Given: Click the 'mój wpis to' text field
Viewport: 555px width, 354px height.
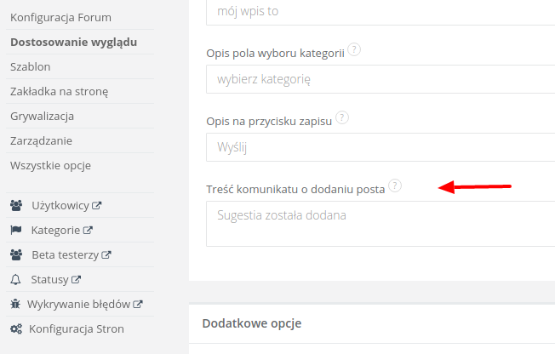Looking at the screenshot, I should click(380, 12).
